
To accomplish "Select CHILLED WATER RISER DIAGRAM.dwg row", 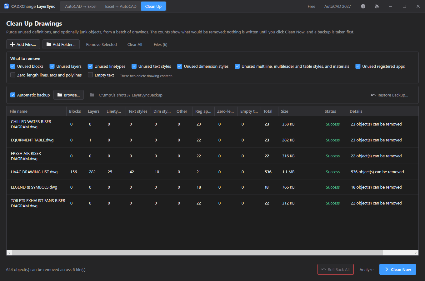I will tap(212, 124).
